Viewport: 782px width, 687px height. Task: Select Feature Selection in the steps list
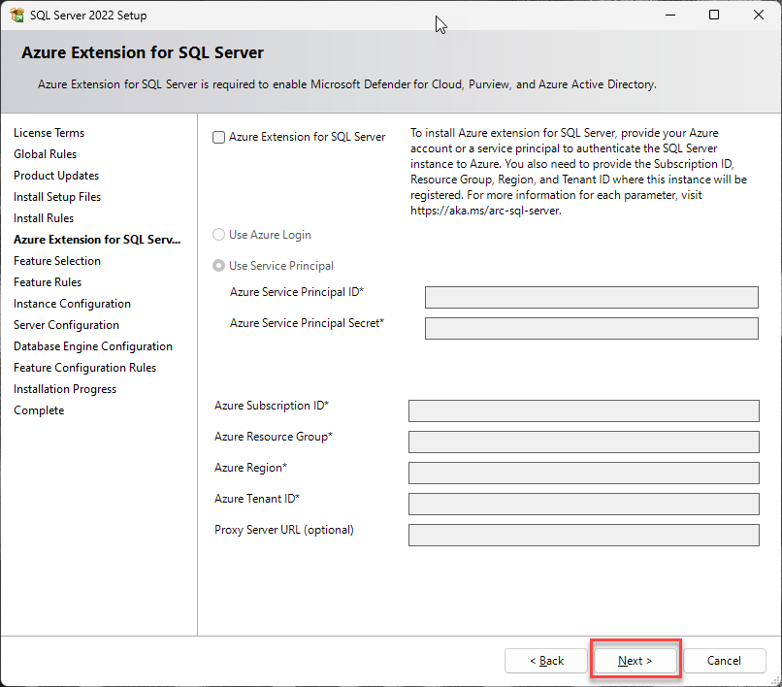(57, 261)
